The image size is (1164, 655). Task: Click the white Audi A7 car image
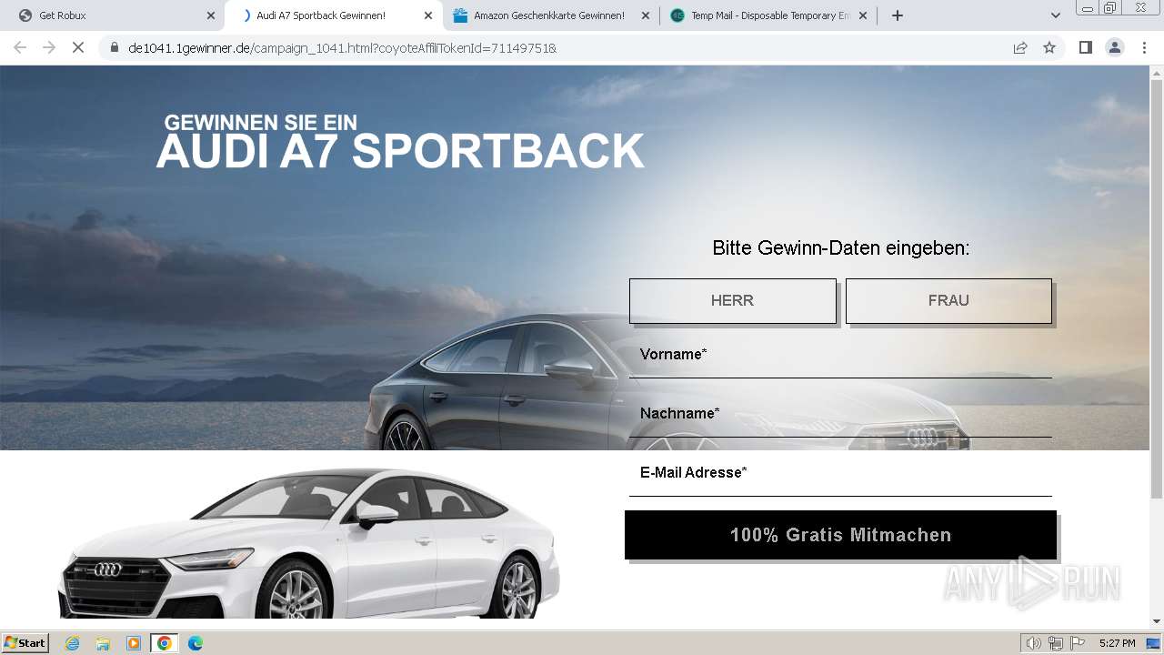click(x=309, y=544)
